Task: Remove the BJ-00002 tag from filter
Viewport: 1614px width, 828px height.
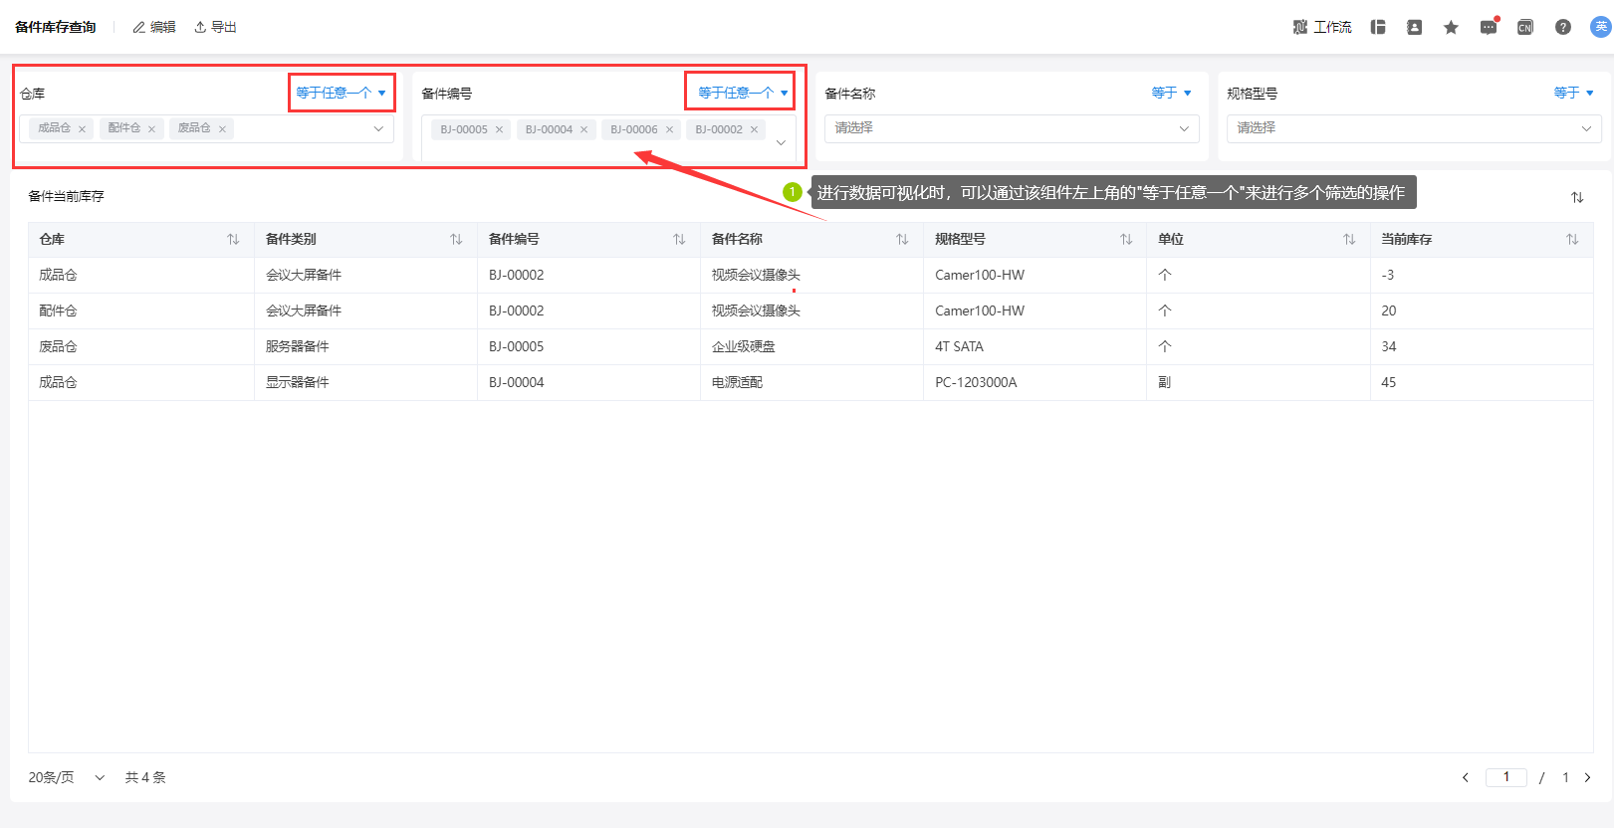Action: tap(754, 129)
